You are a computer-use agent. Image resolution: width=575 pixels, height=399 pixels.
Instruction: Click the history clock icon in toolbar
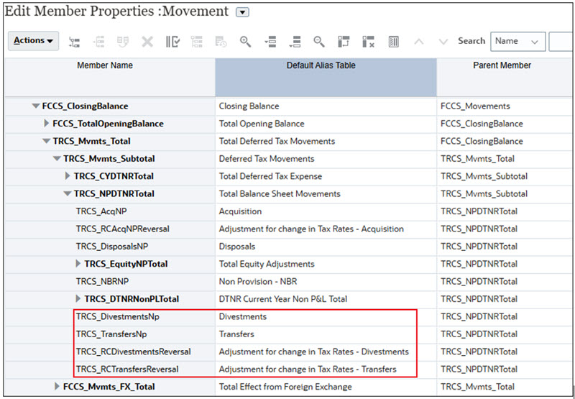click(x=221, y=42)
